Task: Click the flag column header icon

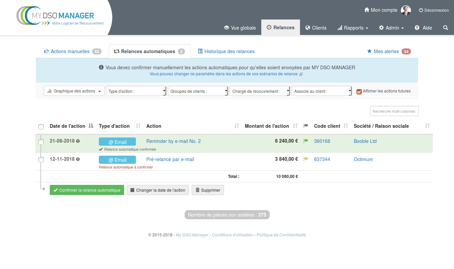Action: pyautogui.click(x=306, y=126)
